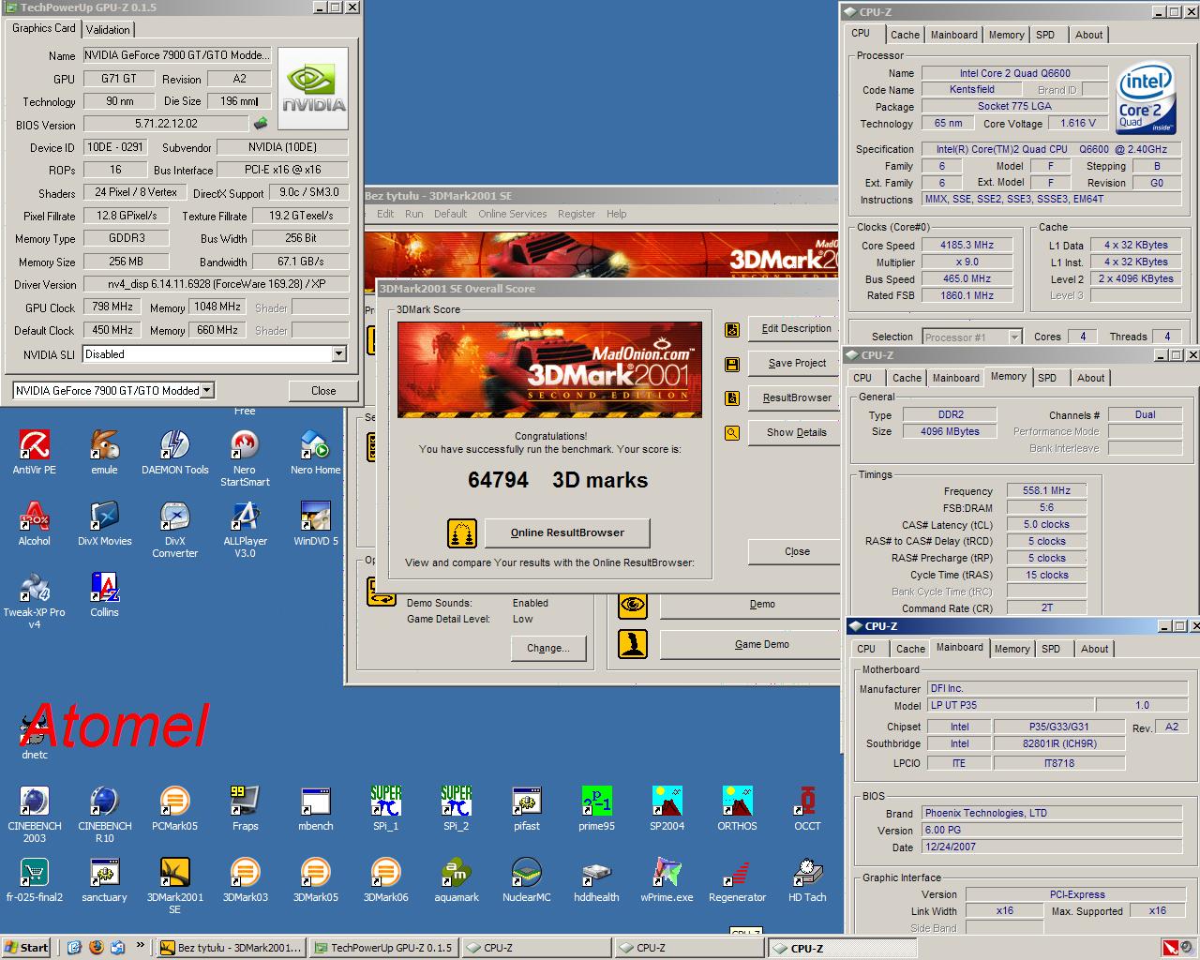Click the NVIDIA logo in GPU-Z

(x=314, y=89)
